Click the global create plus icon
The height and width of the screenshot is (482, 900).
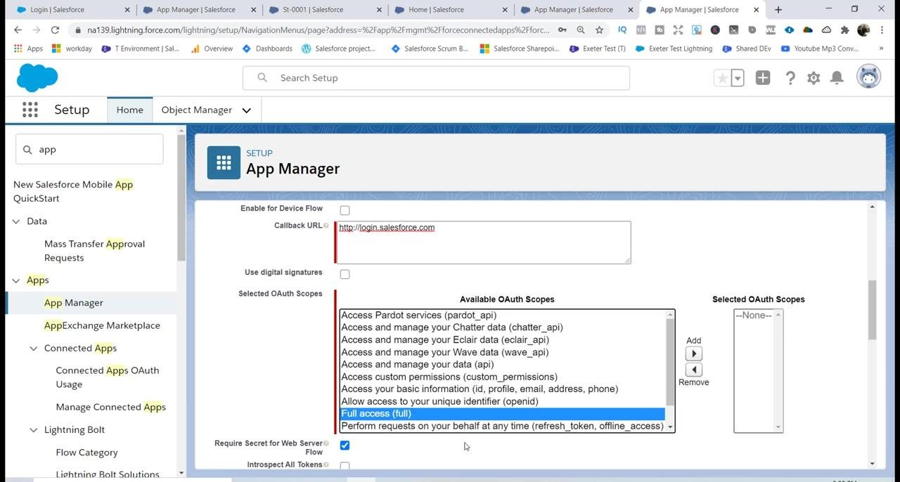(763, 78)
